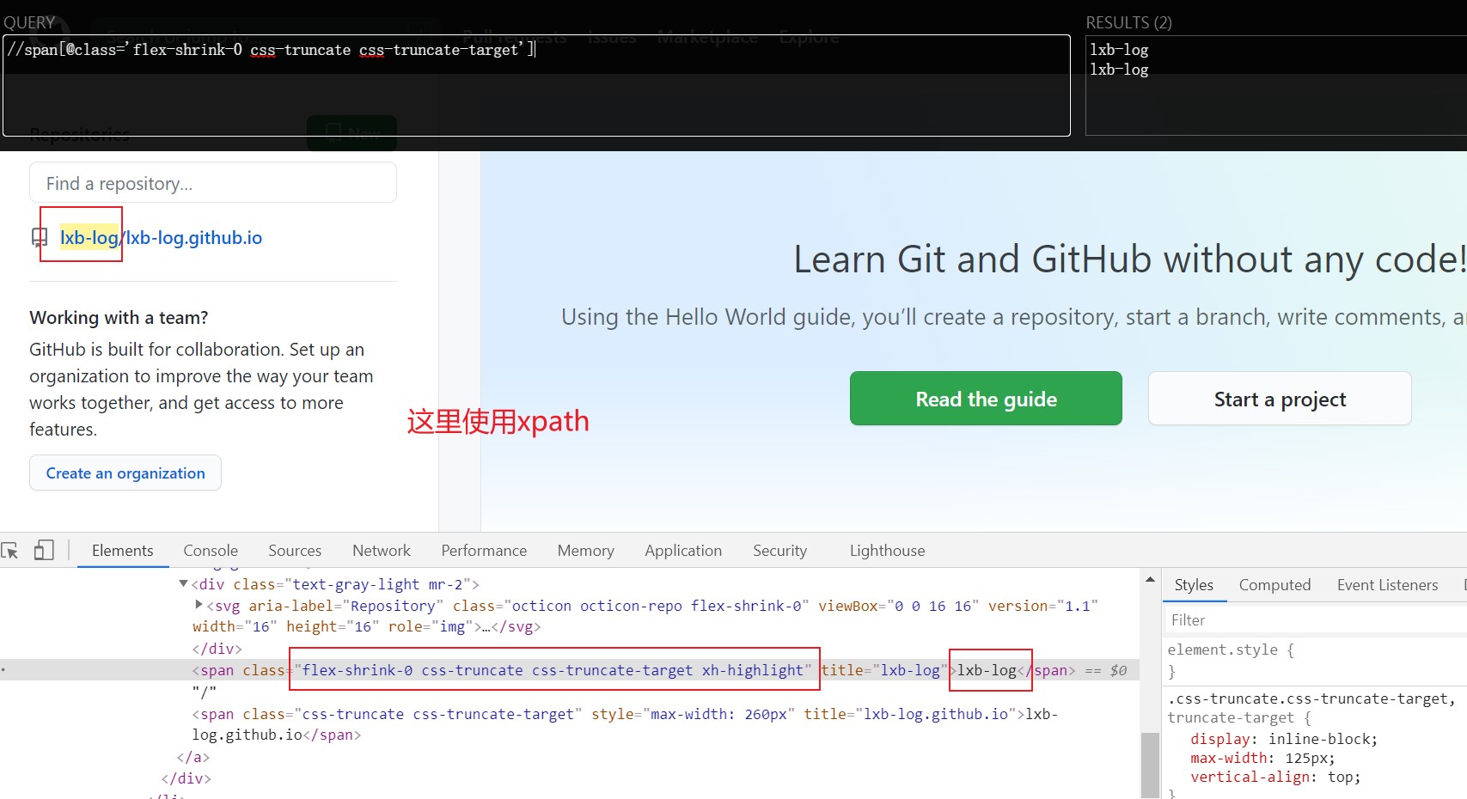Switch to the Network tab
Screen dimensions: 1467x799
coord(382,551)
